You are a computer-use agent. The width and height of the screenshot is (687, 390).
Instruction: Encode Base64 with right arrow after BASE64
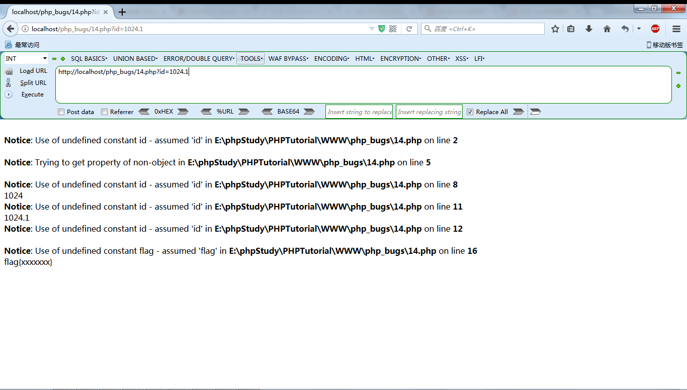309,112
